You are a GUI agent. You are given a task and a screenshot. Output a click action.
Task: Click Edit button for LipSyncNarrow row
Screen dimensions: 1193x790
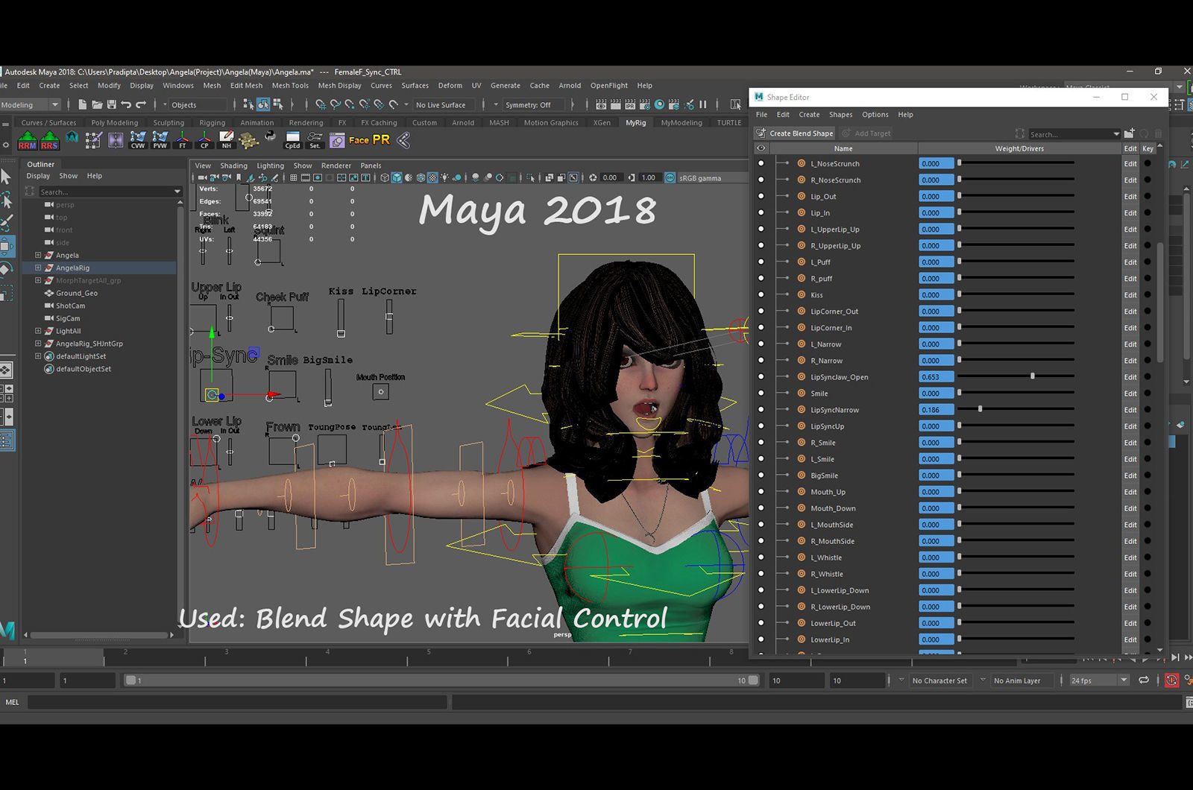[1130, 410]
